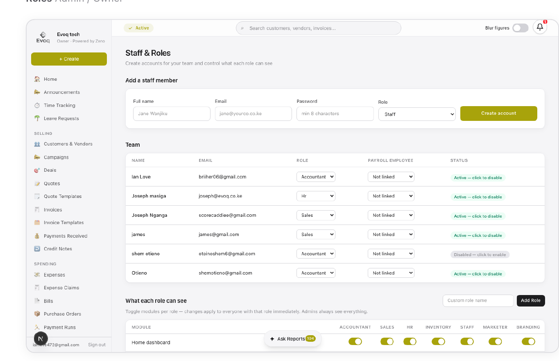
Task: Click the search customers, vendors, invoices field
Action: click(x=319, y=28)
